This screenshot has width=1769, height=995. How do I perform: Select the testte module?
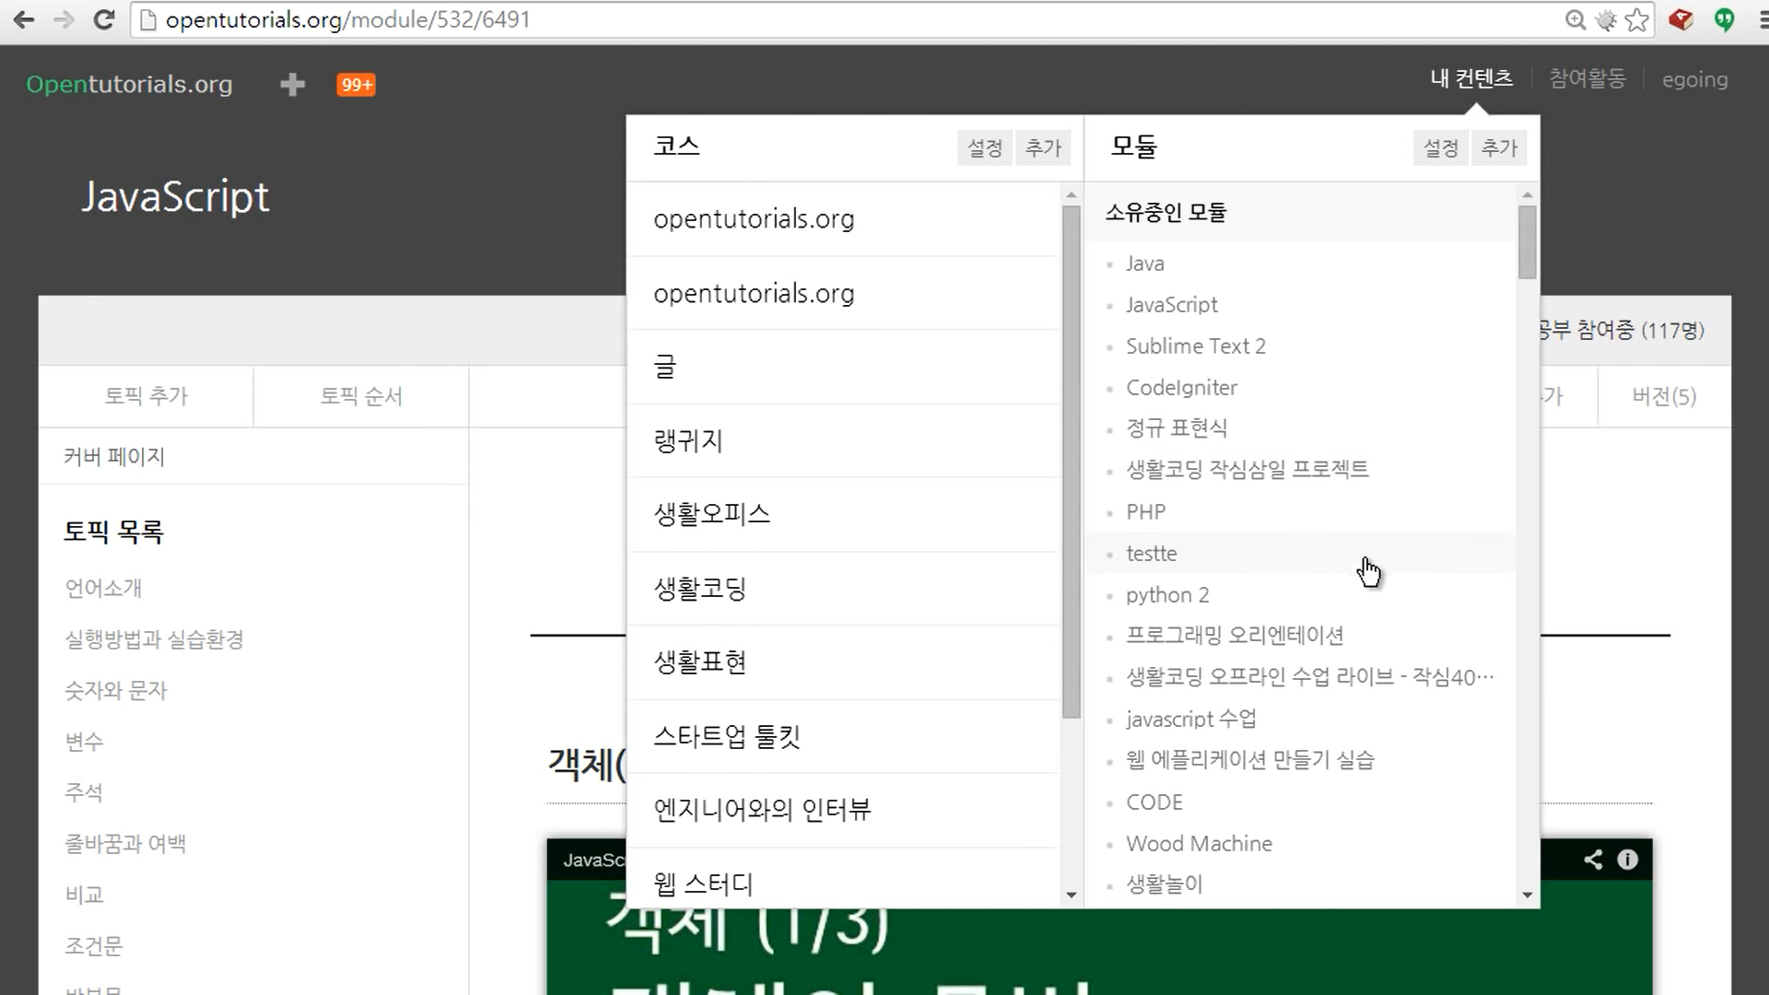coord(1151,554)
